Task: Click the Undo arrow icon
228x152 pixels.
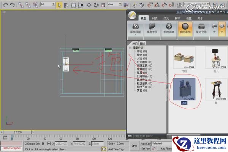Action: pyautogui.click(x=5, y=5)
